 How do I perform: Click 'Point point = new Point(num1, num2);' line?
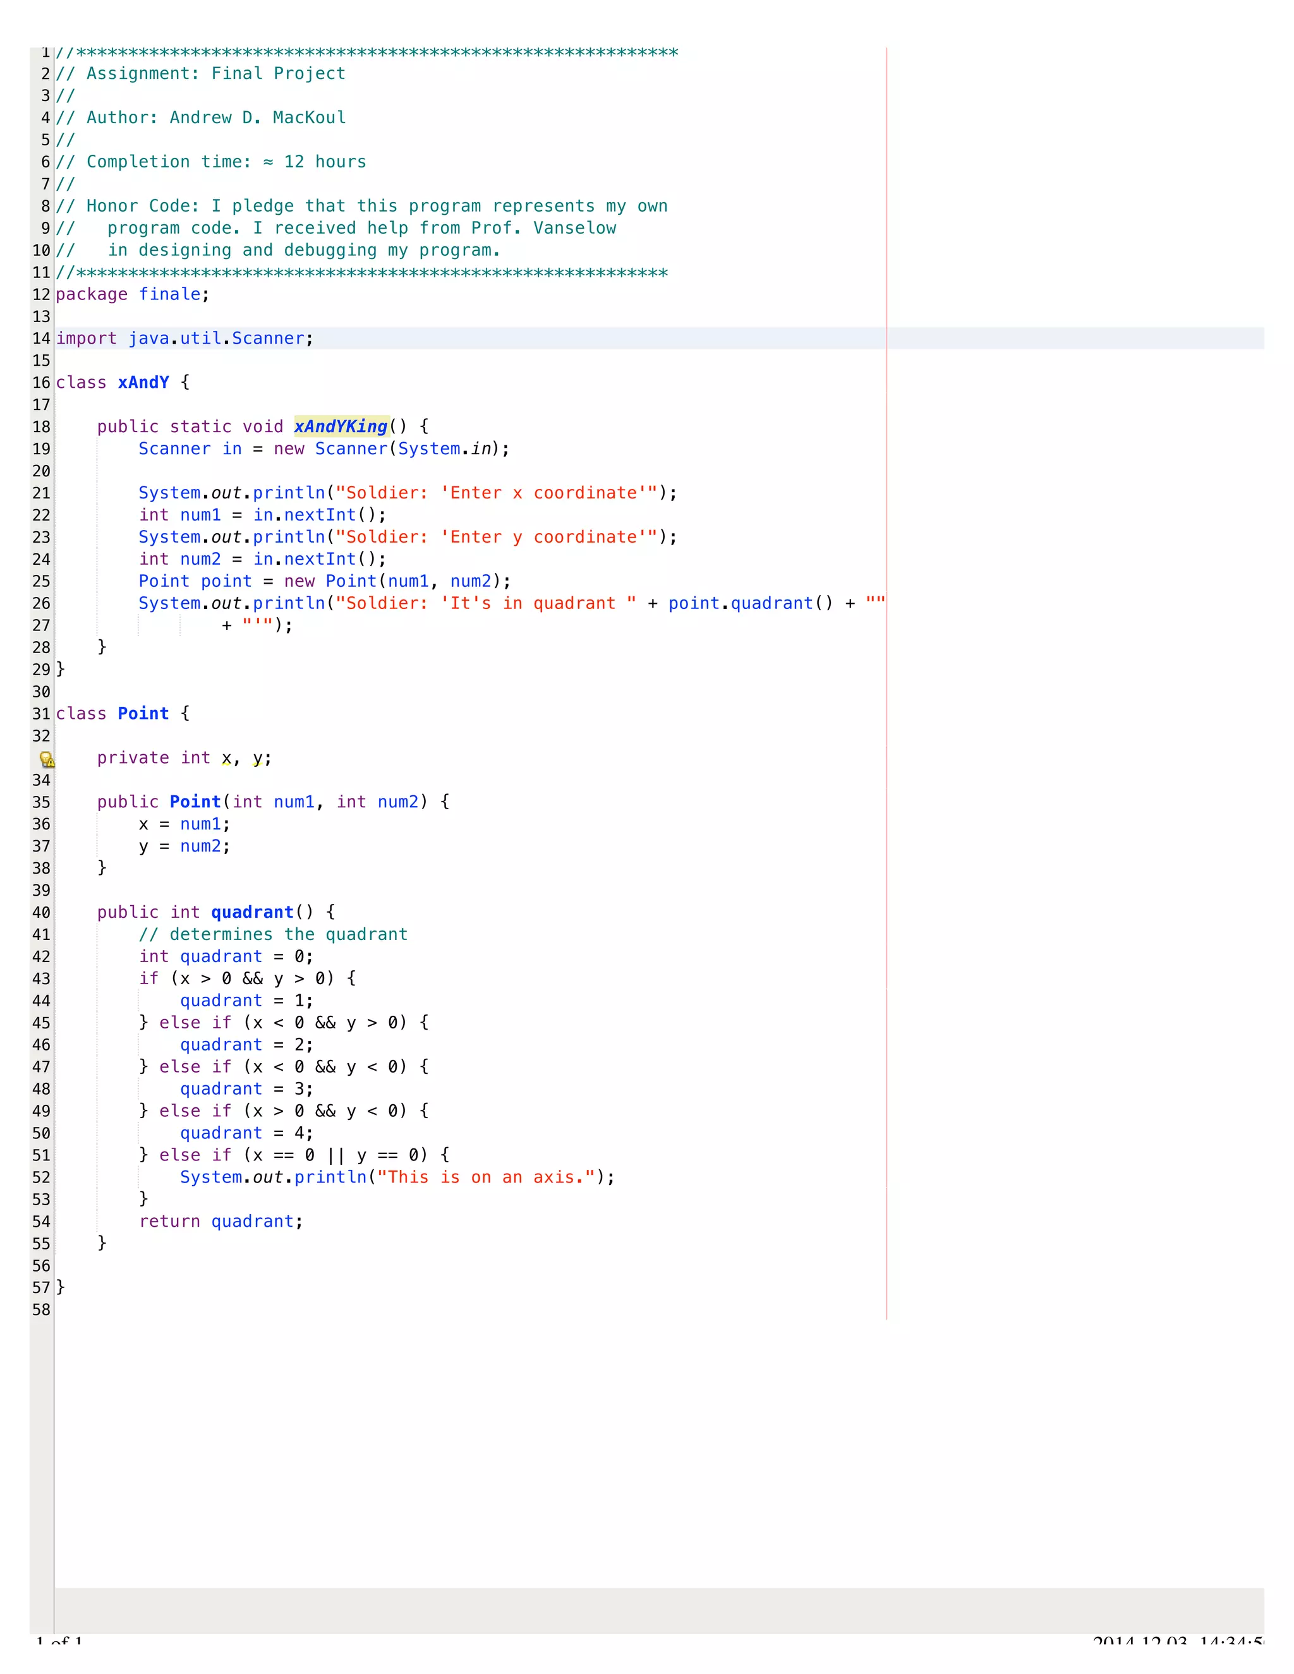coord(324,582)
